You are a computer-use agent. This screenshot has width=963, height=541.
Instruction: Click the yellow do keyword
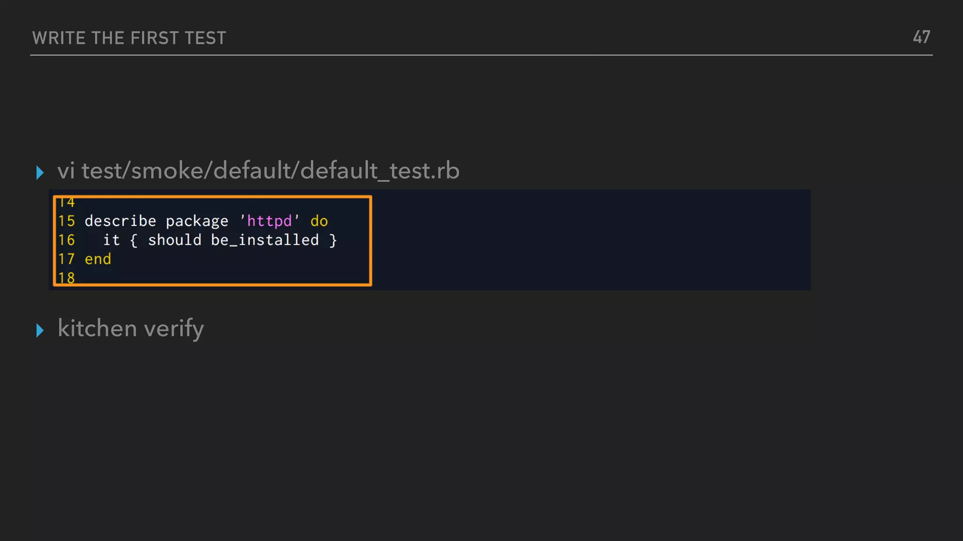319,221
